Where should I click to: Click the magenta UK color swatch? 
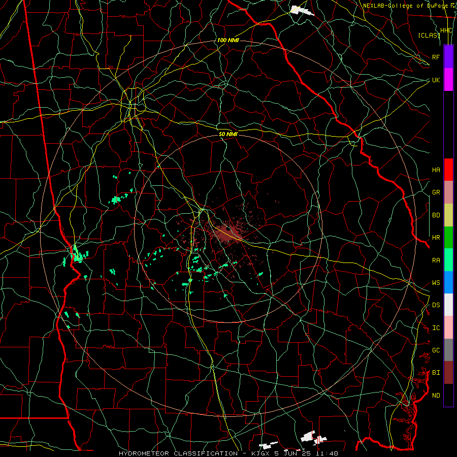tap(448, 80)
